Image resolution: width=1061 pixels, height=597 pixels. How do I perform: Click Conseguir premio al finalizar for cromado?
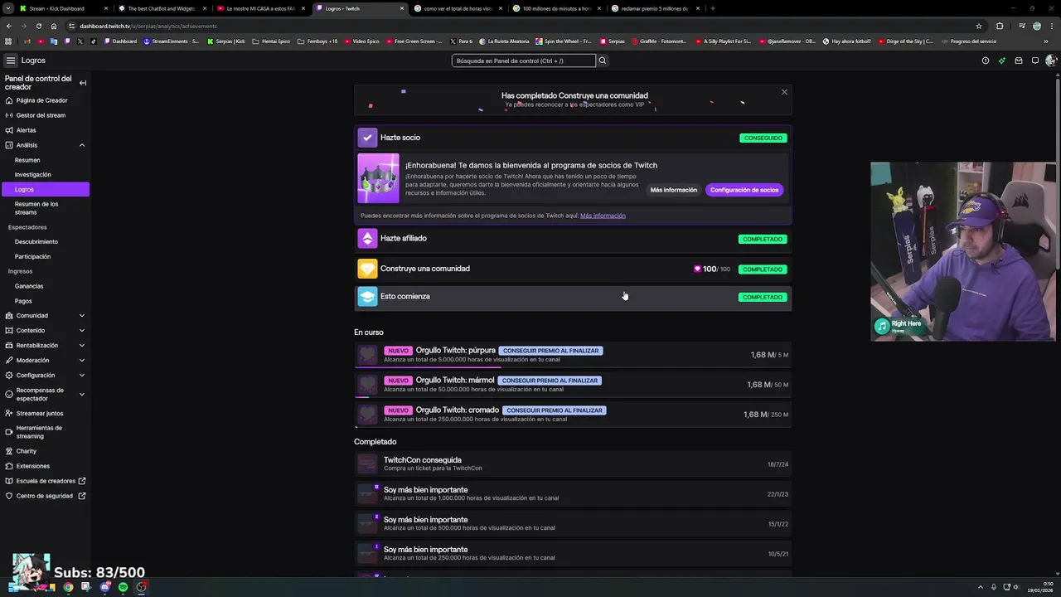(555, 410)
